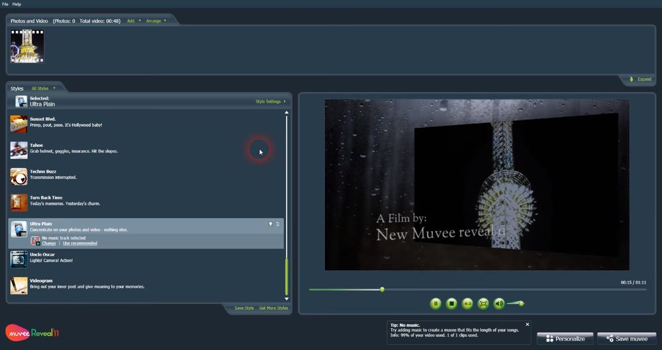
Task: Click the 'Turn Back Time' style name text
Action: click(46, 198)
